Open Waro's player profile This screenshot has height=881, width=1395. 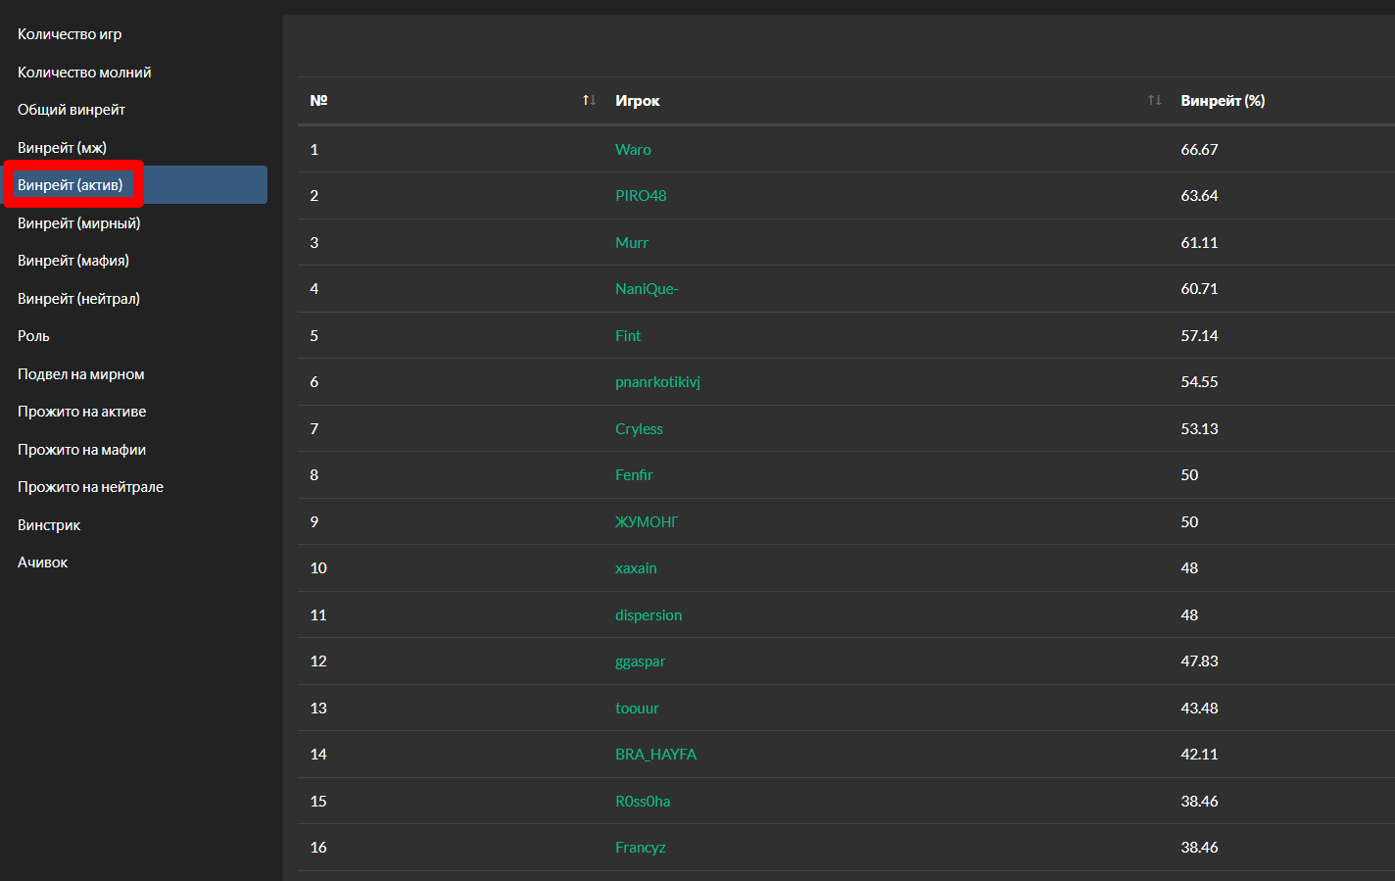click(x=633, y=149)
